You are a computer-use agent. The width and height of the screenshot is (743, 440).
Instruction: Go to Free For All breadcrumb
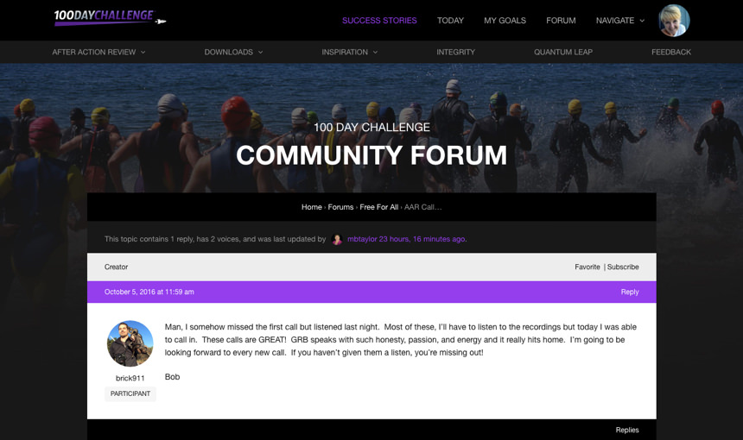[378, 207]
